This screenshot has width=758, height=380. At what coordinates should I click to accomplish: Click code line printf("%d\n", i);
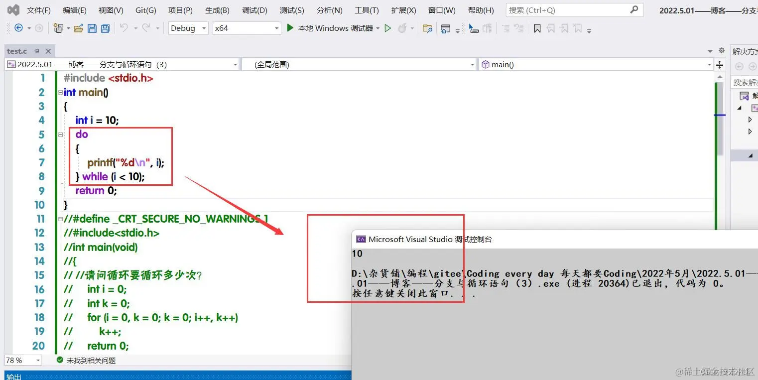[x=126, y=162]
